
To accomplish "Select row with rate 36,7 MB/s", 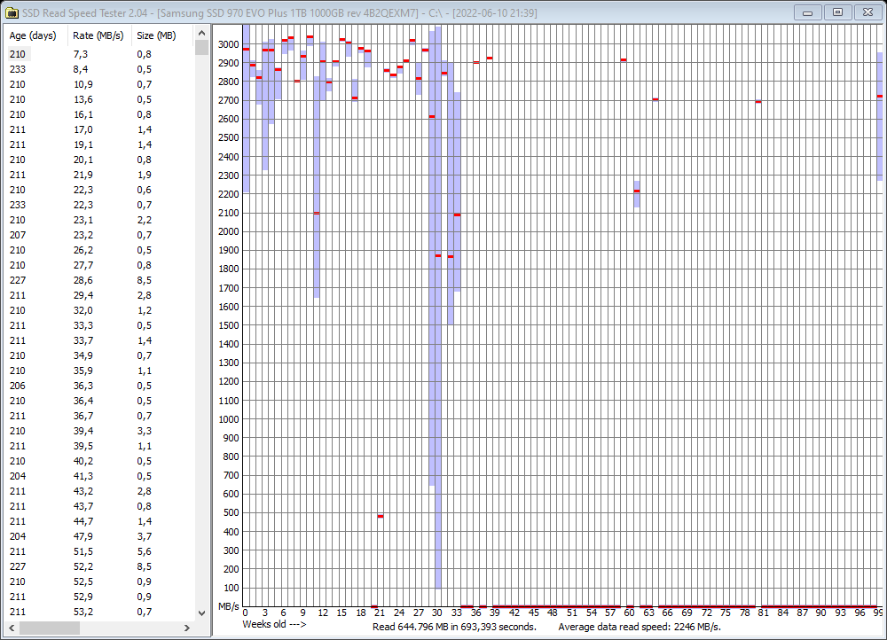I will (99, 416).
